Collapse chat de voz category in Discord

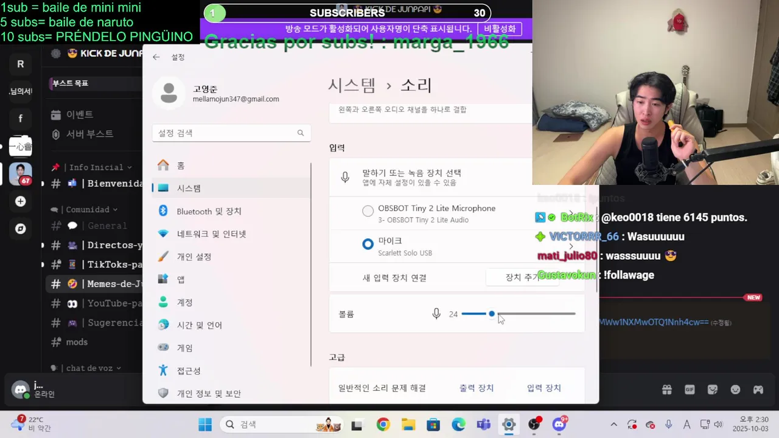86,368
